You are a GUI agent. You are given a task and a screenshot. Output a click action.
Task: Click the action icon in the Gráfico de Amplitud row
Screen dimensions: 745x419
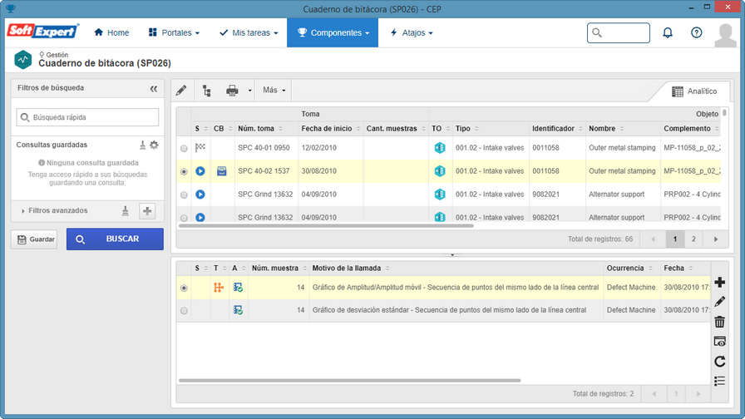tap(238, 288)
